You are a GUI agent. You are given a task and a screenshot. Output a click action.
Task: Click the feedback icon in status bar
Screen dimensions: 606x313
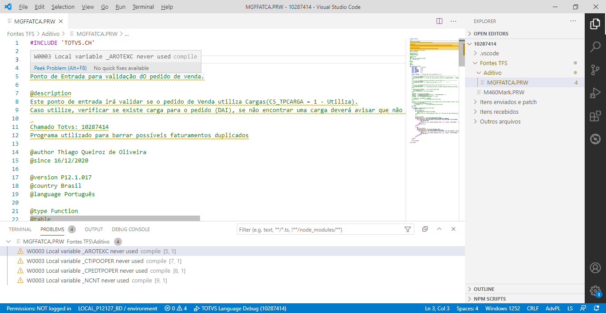pos(582,309)
